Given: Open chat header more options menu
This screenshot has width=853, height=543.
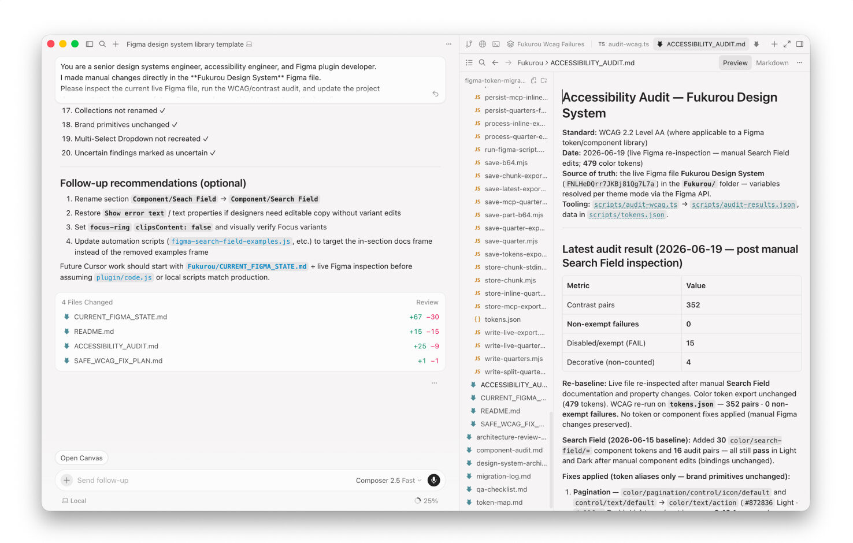Looking at the screenshot, I should 448,44.
